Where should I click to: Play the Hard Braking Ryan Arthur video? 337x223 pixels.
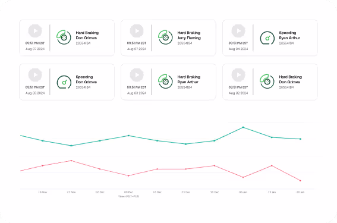(137, 75)
